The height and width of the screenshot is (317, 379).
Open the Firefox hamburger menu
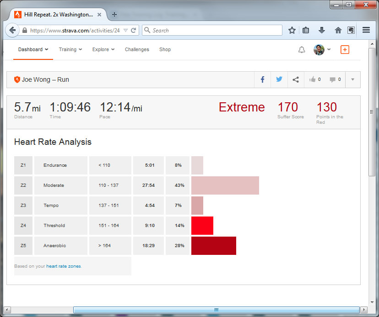click(366, 30)
